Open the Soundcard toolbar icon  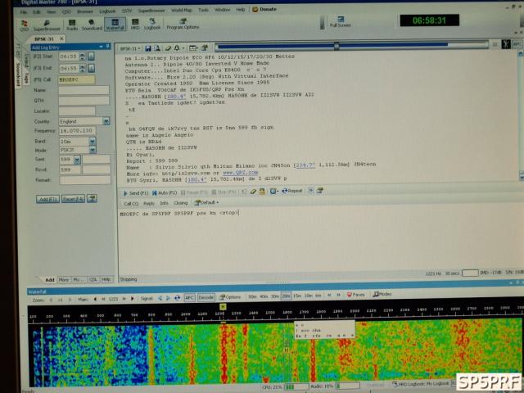pyautogui.click(x=92, y=25)
